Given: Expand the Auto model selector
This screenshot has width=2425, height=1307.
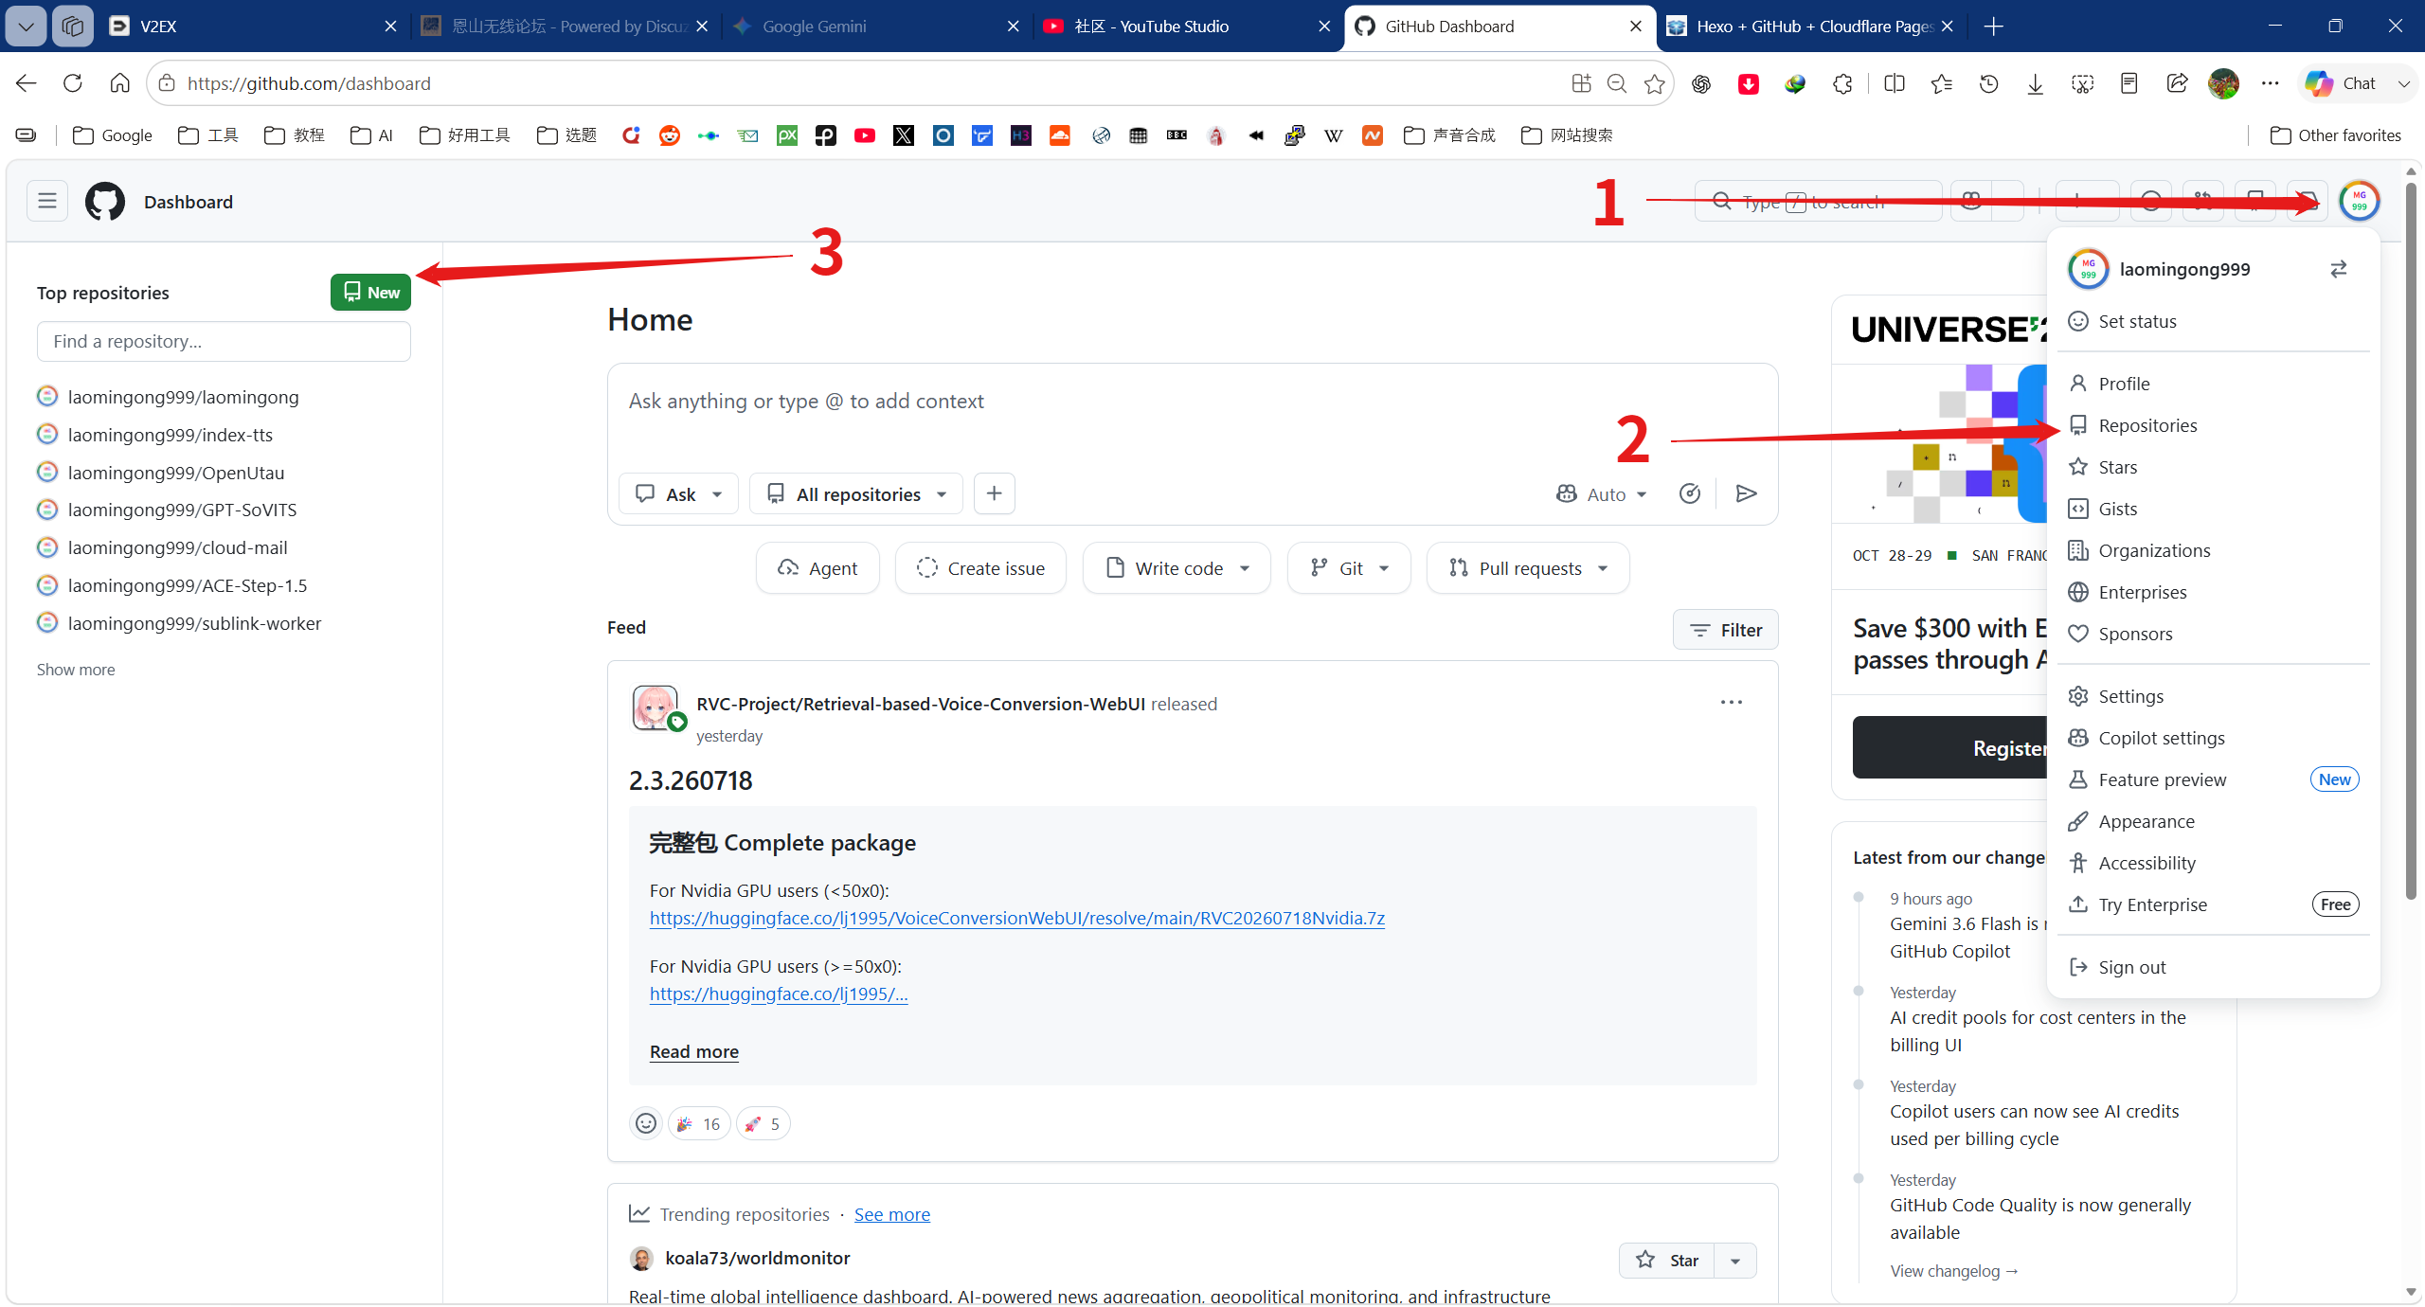Looking at the screenshot, I should click(1602, 493).
